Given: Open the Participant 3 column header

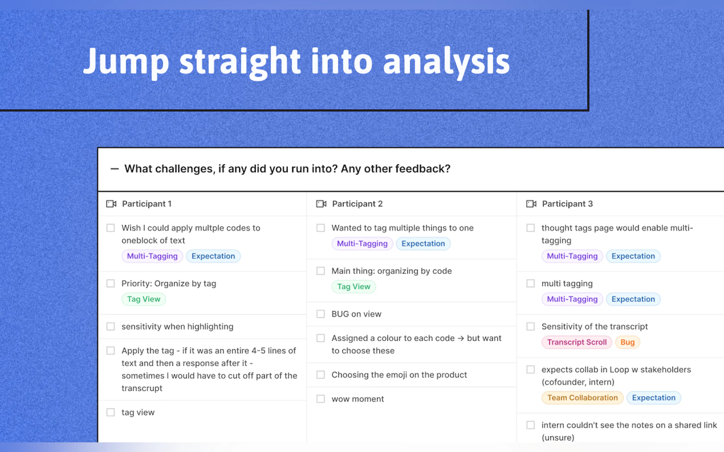Looking at the screenshot, I should pyautogui.click(x=567, y=204).
